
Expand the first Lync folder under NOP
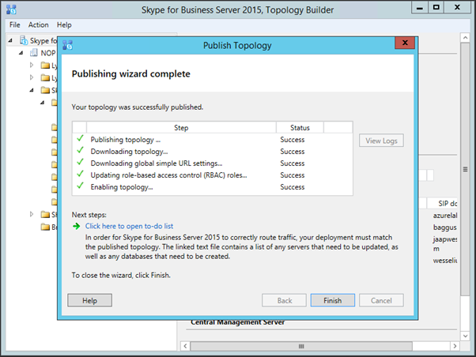[x=32, y=66]
